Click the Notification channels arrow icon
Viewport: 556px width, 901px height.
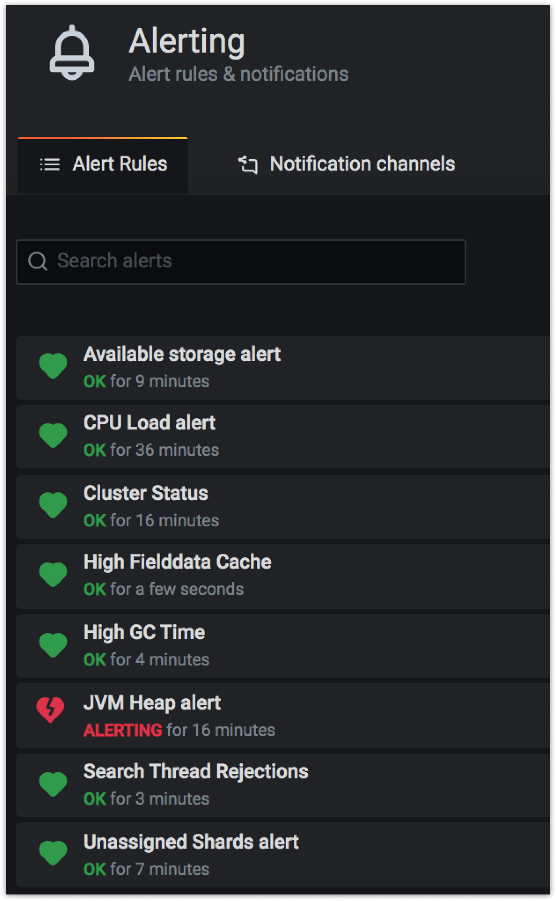click(248, 164)
